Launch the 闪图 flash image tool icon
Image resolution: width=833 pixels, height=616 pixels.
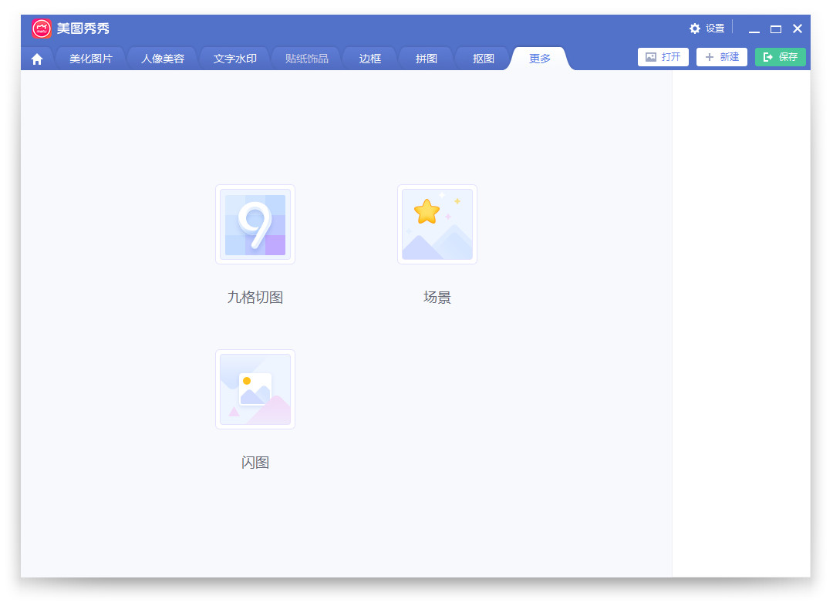[x=255, y=389]
